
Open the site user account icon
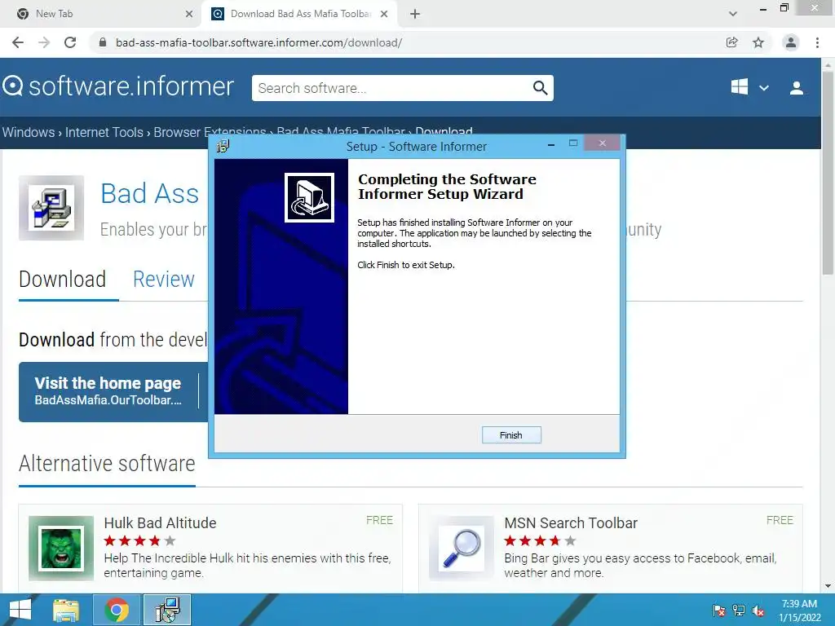797,88
